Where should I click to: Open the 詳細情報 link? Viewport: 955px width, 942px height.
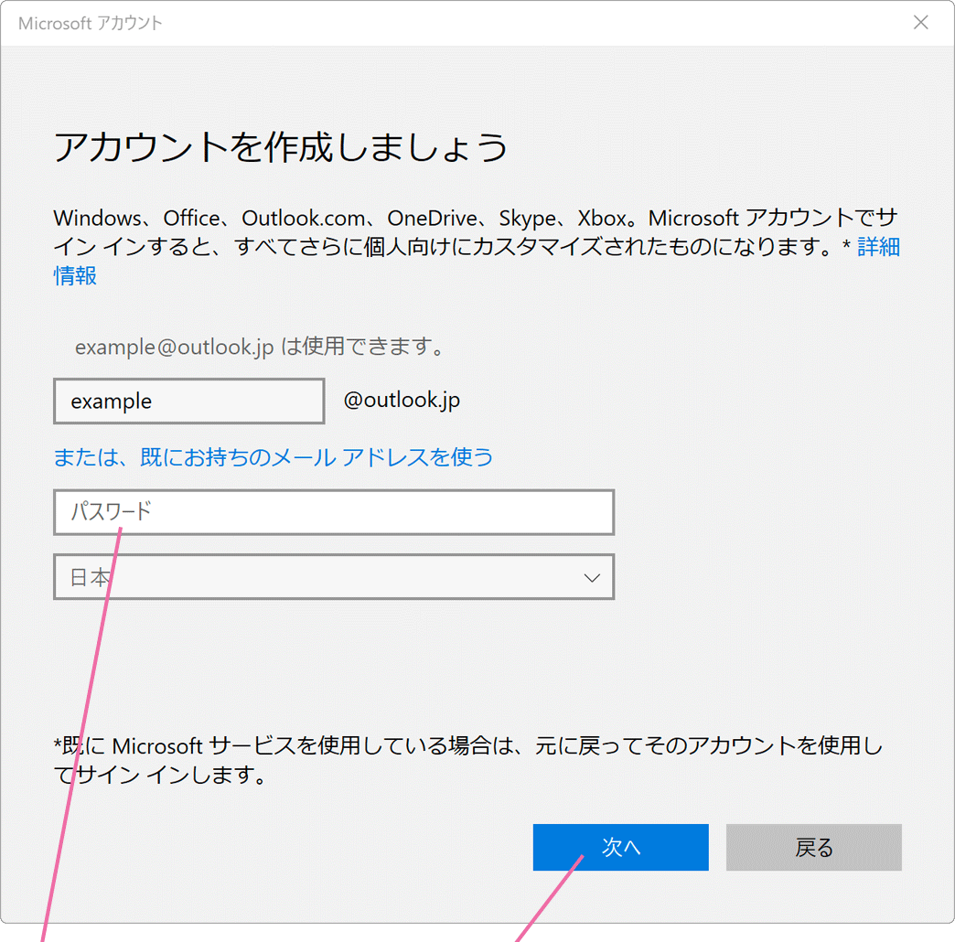[878, 247]
